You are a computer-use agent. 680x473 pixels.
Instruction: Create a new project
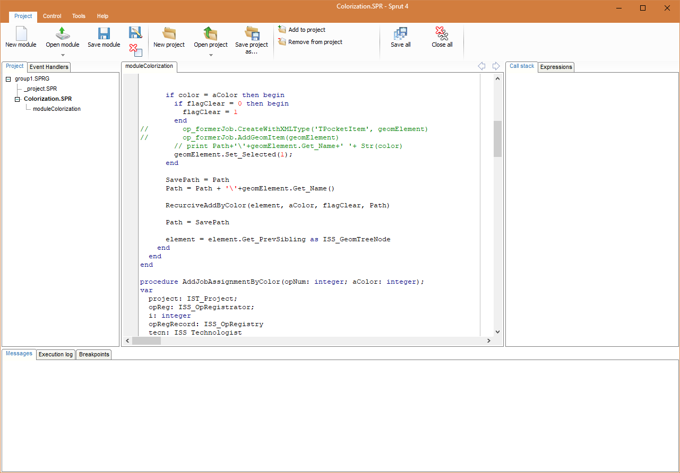(x=169, y=37)
